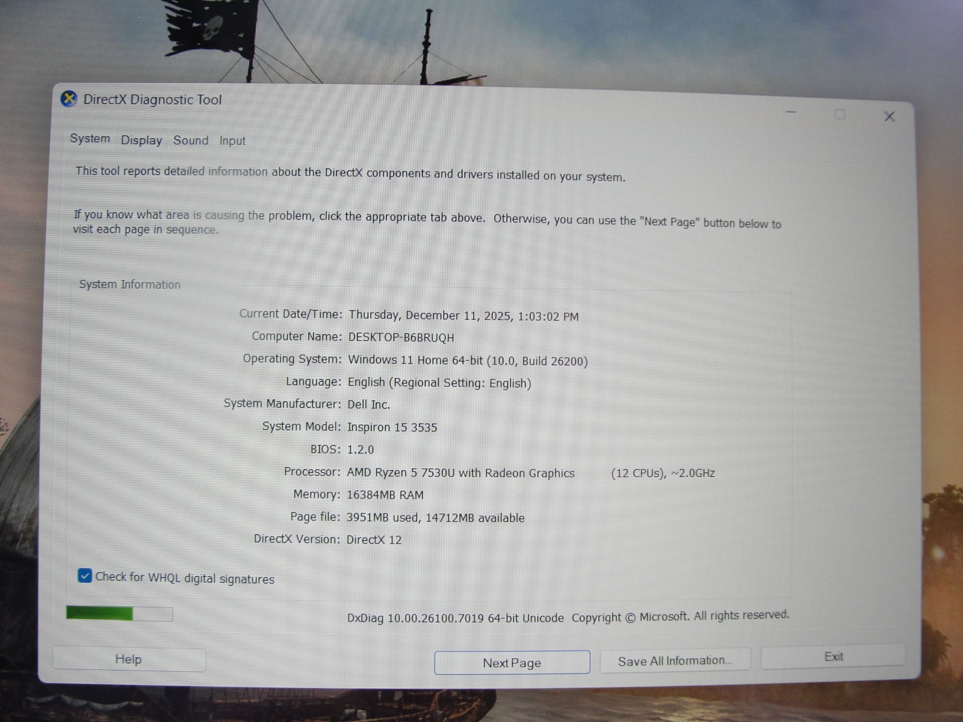
Task: Click Save All Information button
Action: (x=675, y=661)
